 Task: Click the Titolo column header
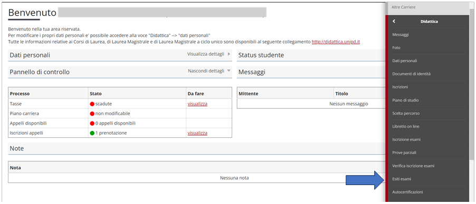(x=359, y=94)
